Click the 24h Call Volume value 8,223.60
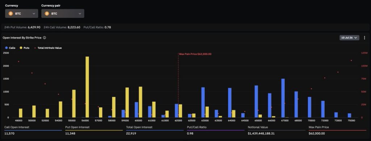Screen dimensions: 371x141 coord(74,27)
